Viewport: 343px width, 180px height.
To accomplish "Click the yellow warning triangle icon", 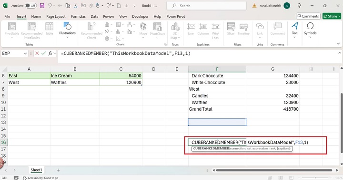I will tap(254, 6).
